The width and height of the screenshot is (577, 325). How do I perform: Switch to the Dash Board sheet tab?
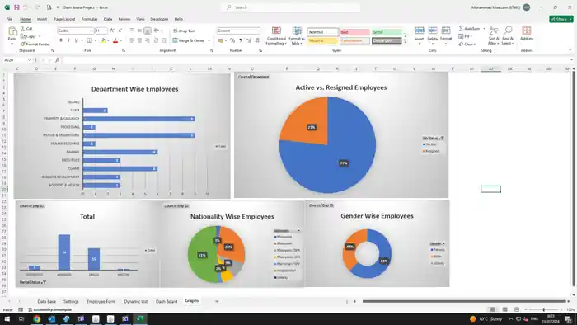pyautogui.click(x=167, y=301)
